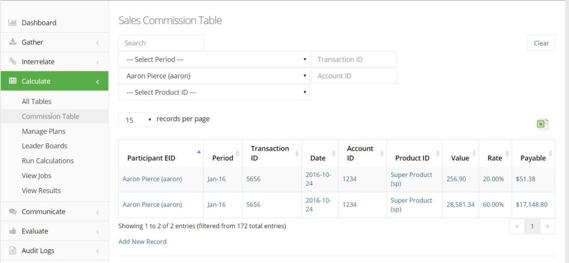Click the Interrelate link icon
The image size is (569, 263).
click(13, 62)
